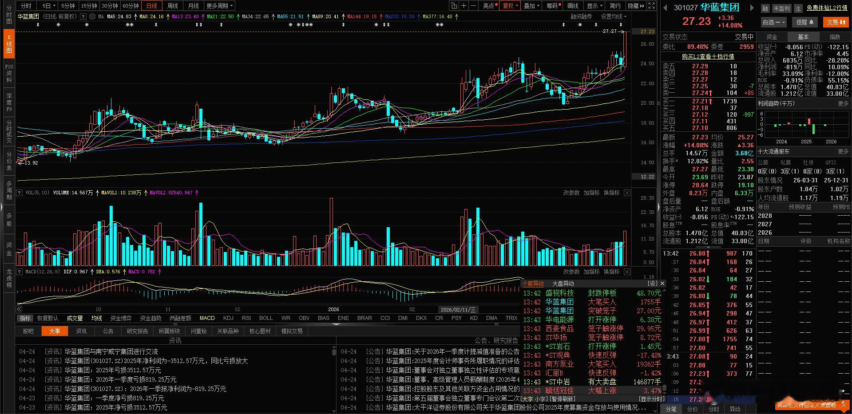Switch to 大盘异动 tab
The width and height of the screenshot is (852, 414).
tap(563, 284)
